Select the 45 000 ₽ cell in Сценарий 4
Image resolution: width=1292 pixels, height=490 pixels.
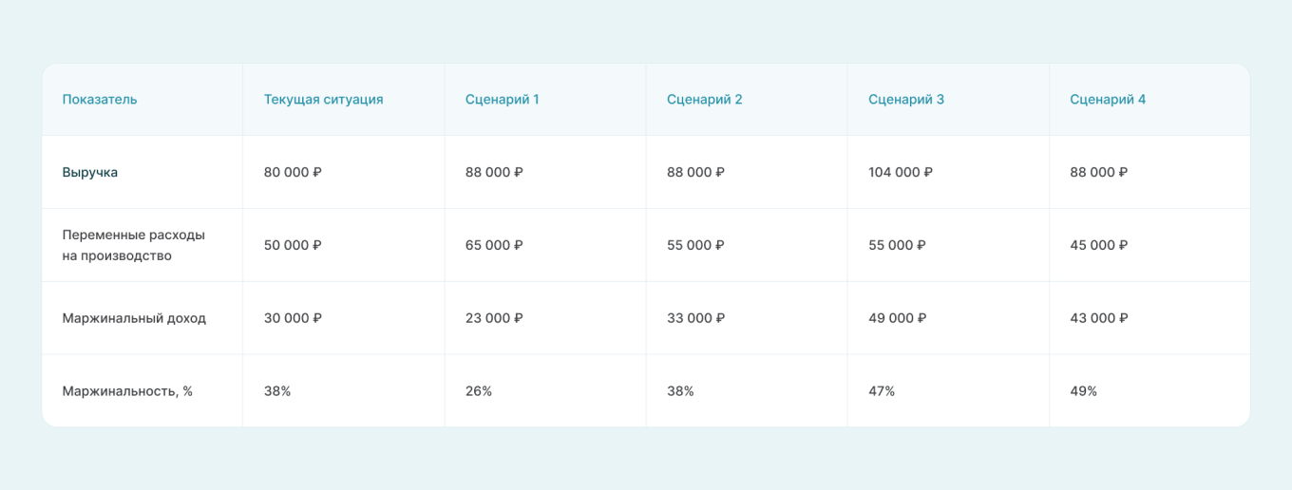coord(1098,245)
